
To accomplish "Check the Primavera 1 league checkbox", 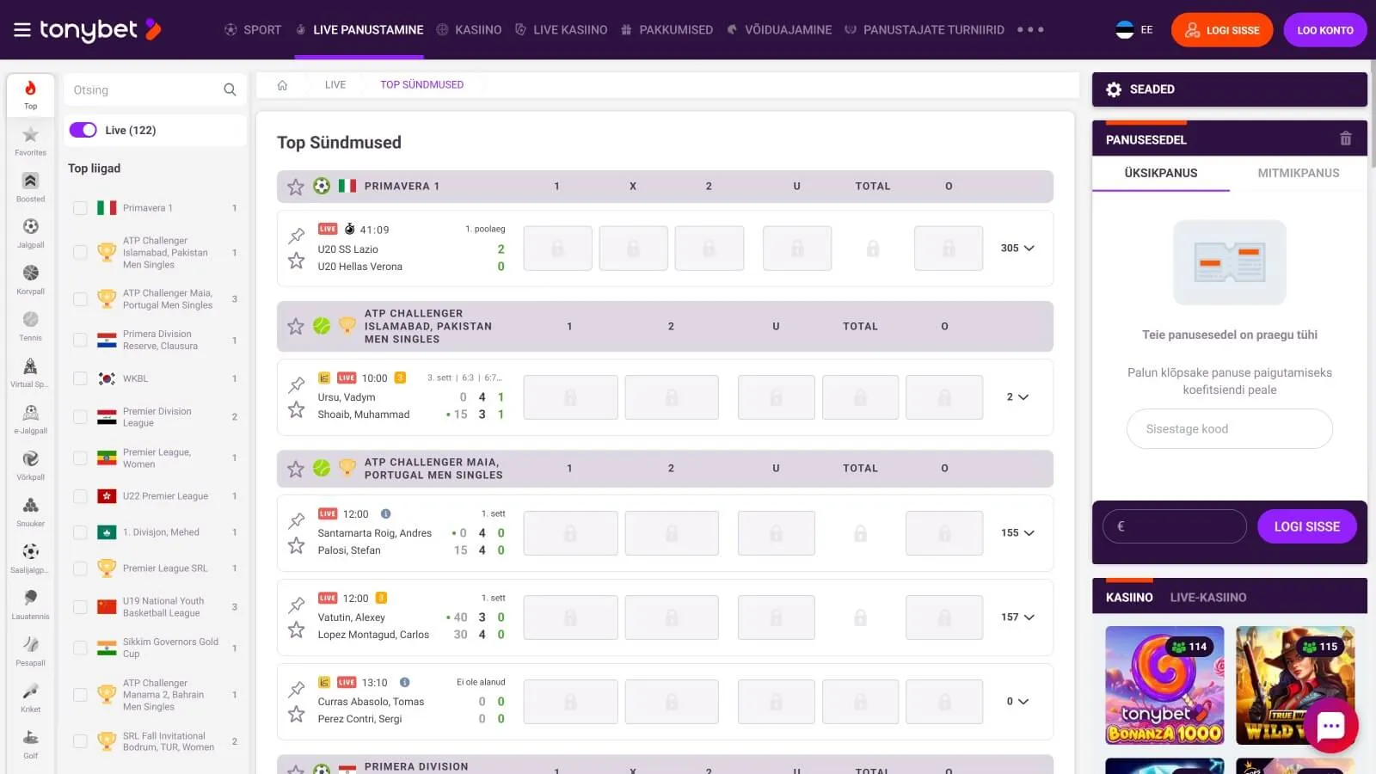I will click(80, 208).
